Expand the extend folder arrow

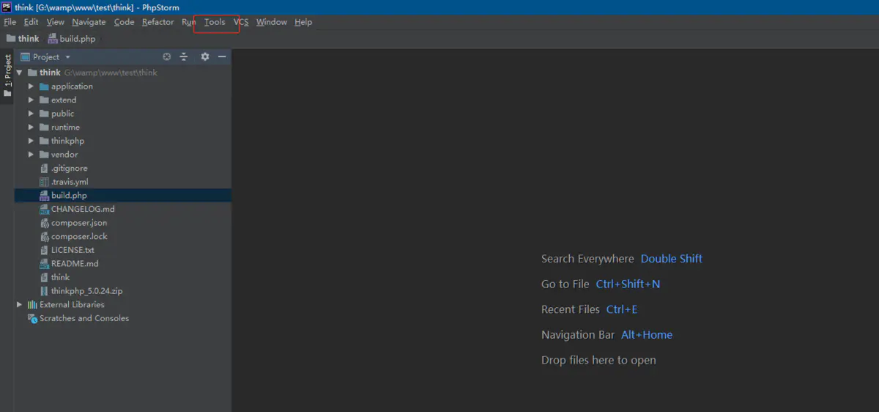(x=31, y=100)
